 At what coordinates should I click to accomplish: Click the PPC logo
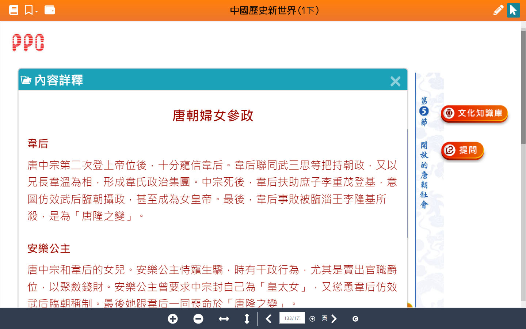tap(28, 42)
